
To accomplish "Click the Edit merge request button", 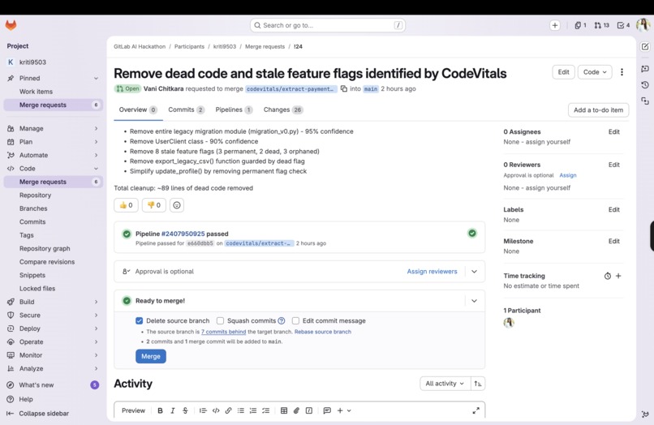I will 563,72.
